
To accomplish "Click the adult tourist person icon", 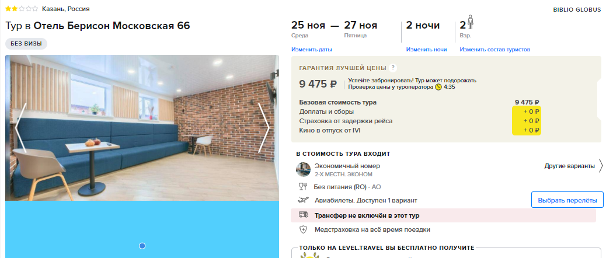I will [x=471, y=22].
